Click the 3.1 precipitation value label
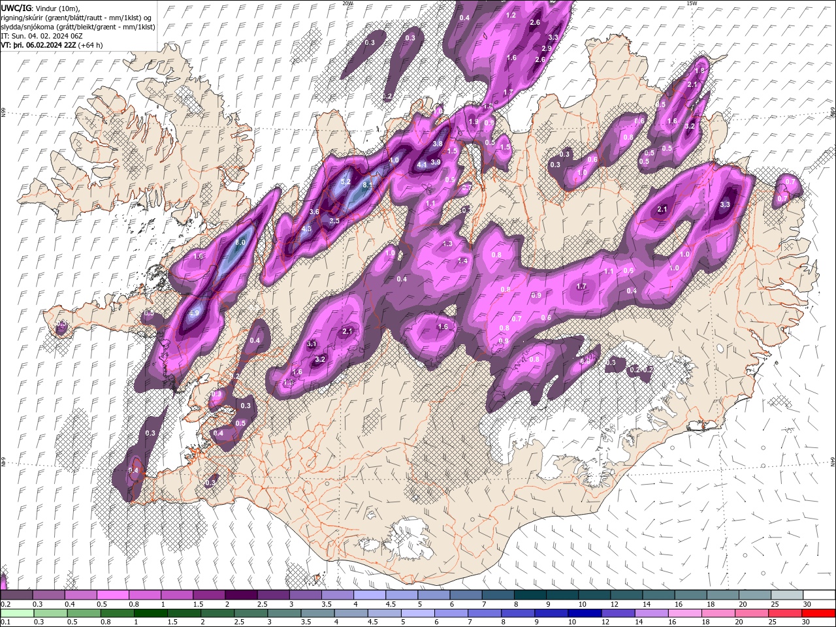836x627 pixels. 312,344
